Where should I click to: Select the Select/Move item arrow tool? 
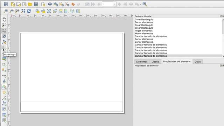click(4, 31)
